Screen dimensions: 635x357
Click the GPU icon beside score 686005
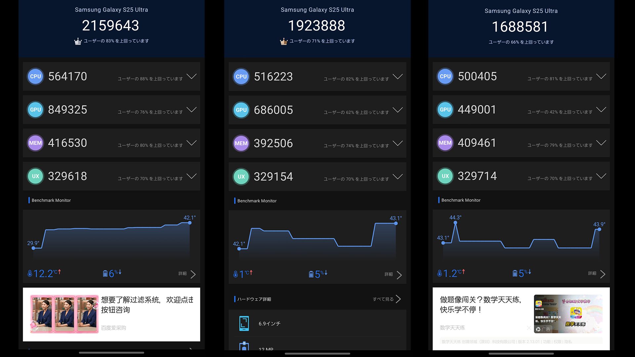[241, 110]
